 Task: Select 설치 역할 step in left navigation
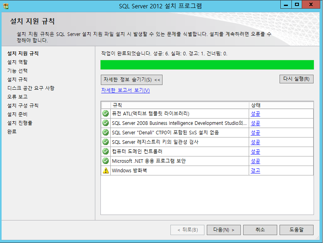[x=17, y=62]
